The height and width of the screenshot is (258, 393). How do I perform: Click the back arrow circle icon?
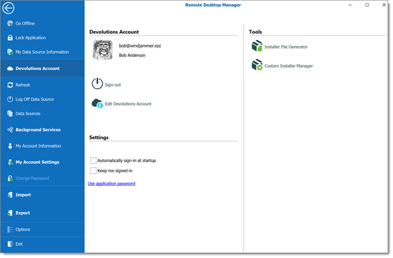[x=8, y=8]
